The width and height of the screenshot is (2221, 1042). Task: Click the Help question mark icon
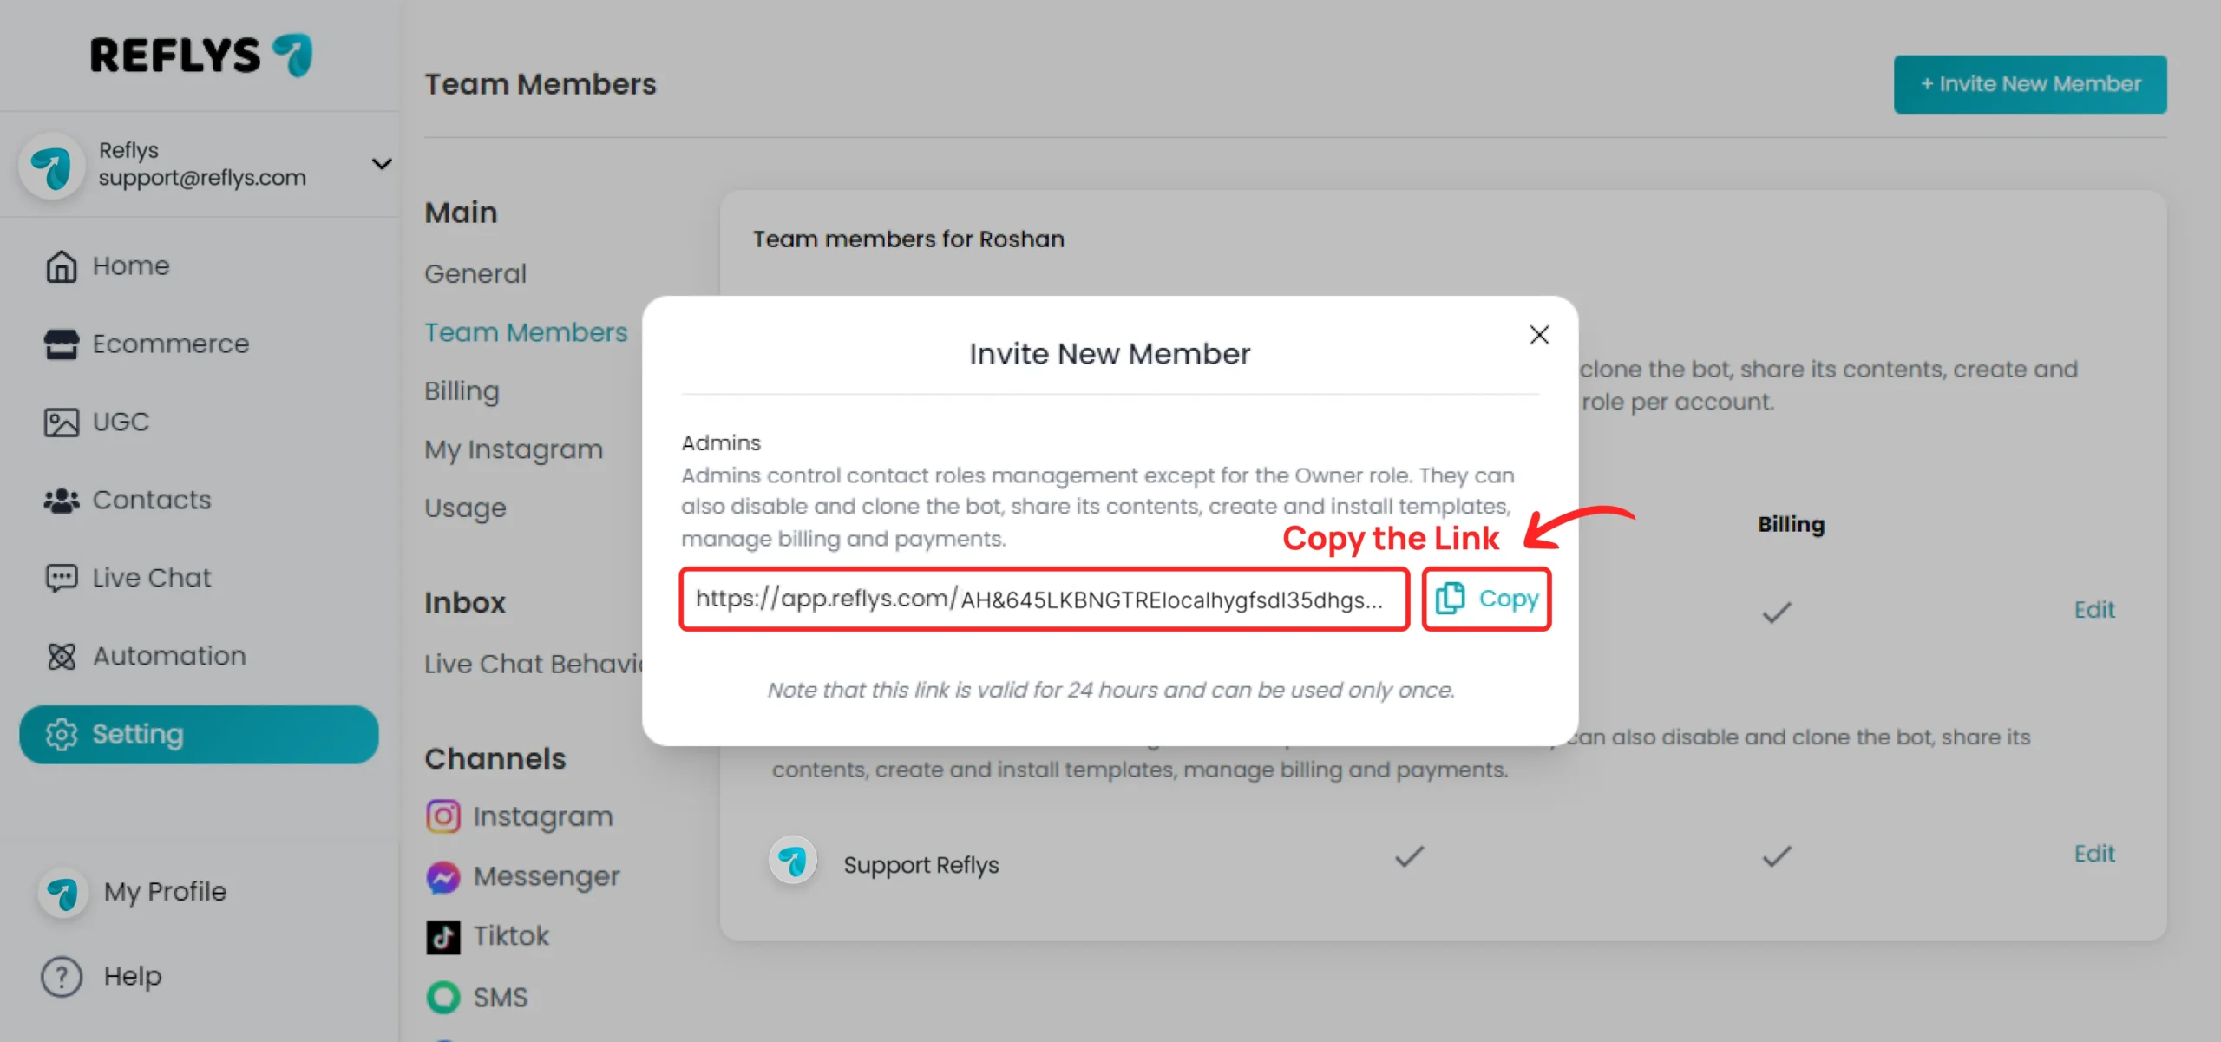pyautogui.click(x=62, y=977)
